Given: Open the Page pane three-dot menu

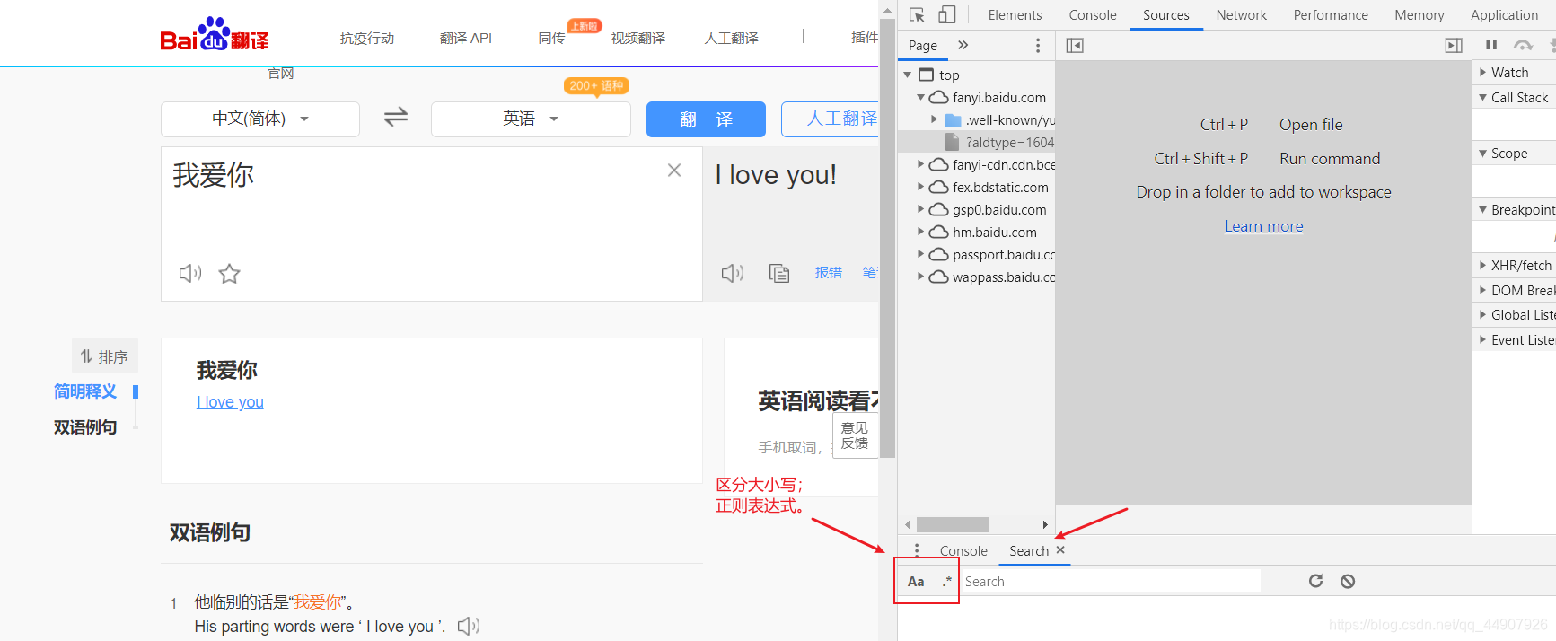Looking at the screenshot, I should tap(1038, 45).
